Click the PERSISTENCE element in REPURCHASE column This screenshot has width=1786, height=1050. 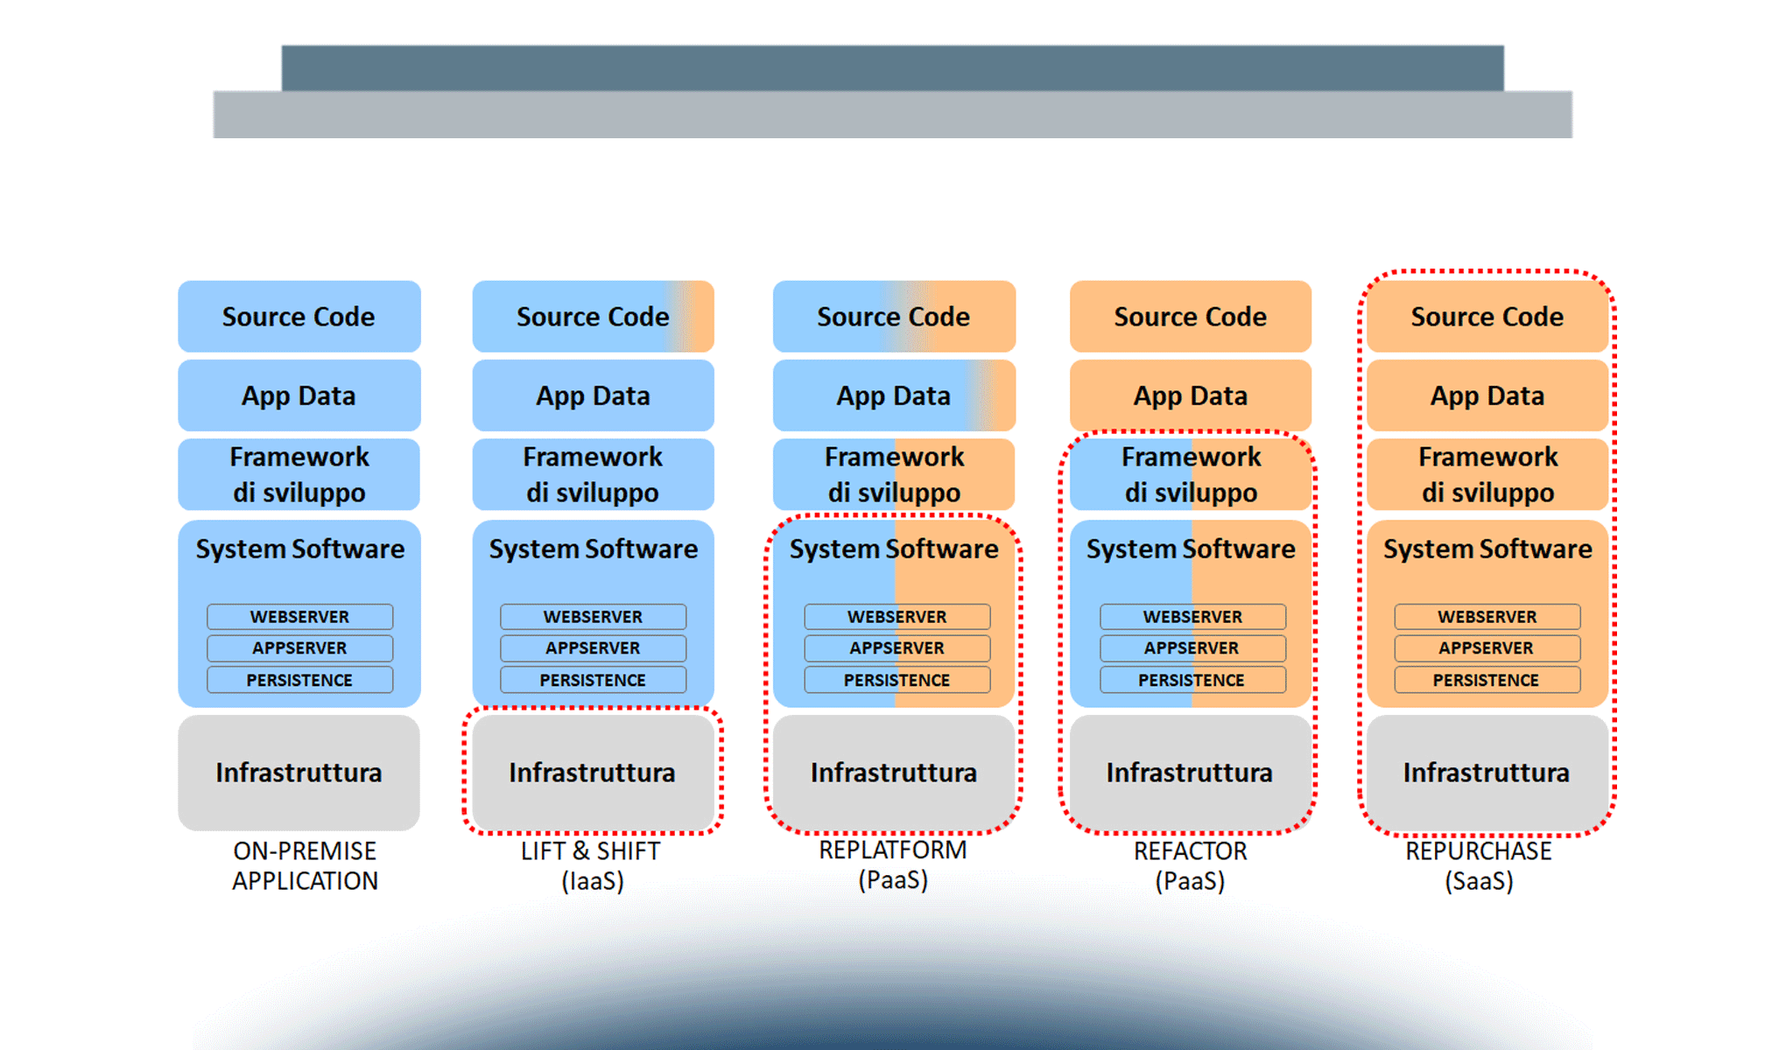pyautogui.click(x=1486, y=680)
